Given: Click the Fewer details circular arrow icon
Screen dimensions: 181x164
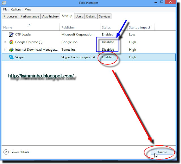Looking at the screenshot, I should [6, 152].
